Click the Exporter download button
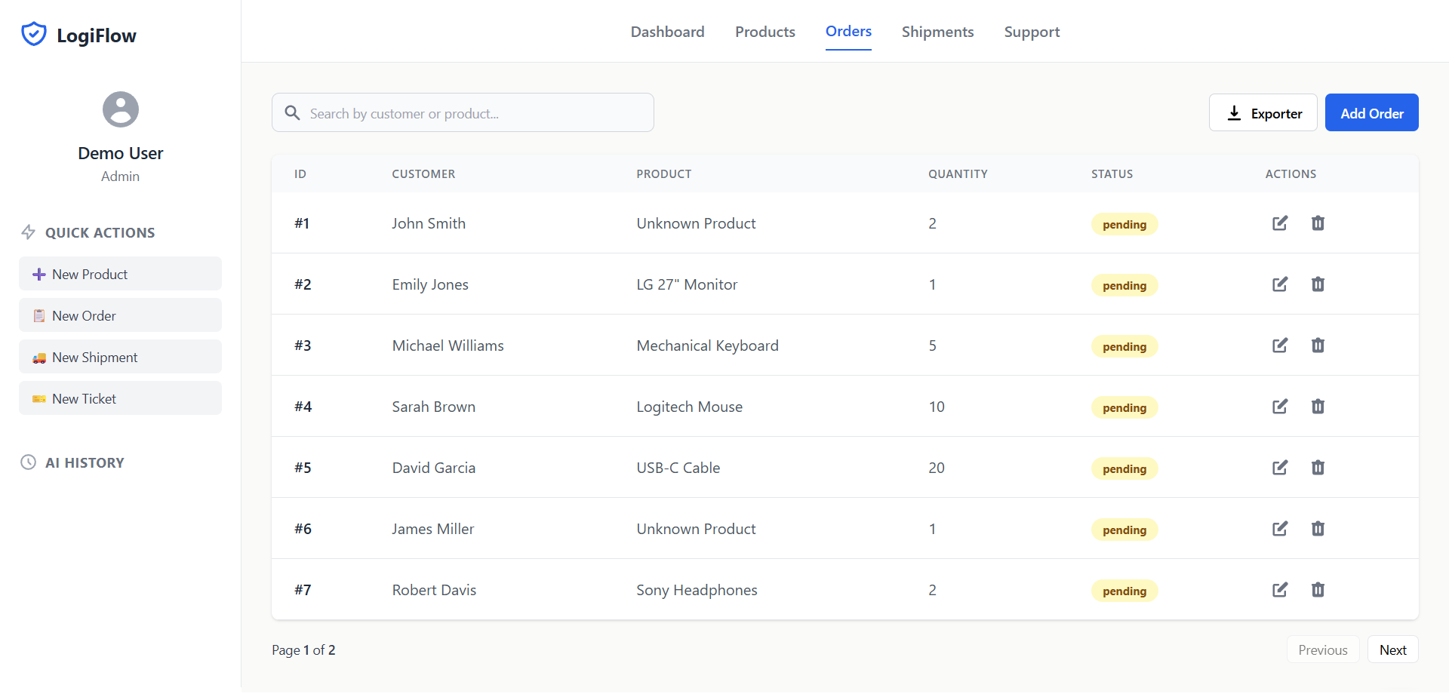 point(1263,113)
